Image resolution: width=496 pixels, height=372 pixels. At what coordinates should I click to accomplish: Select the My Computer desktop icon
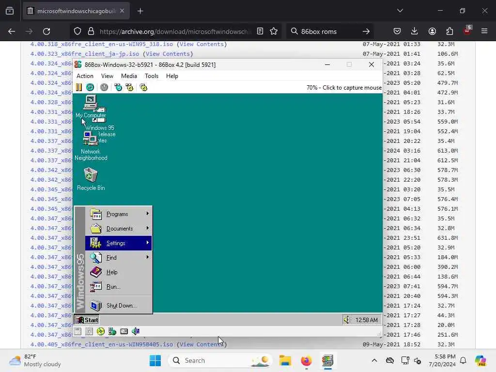pos(91,107)
